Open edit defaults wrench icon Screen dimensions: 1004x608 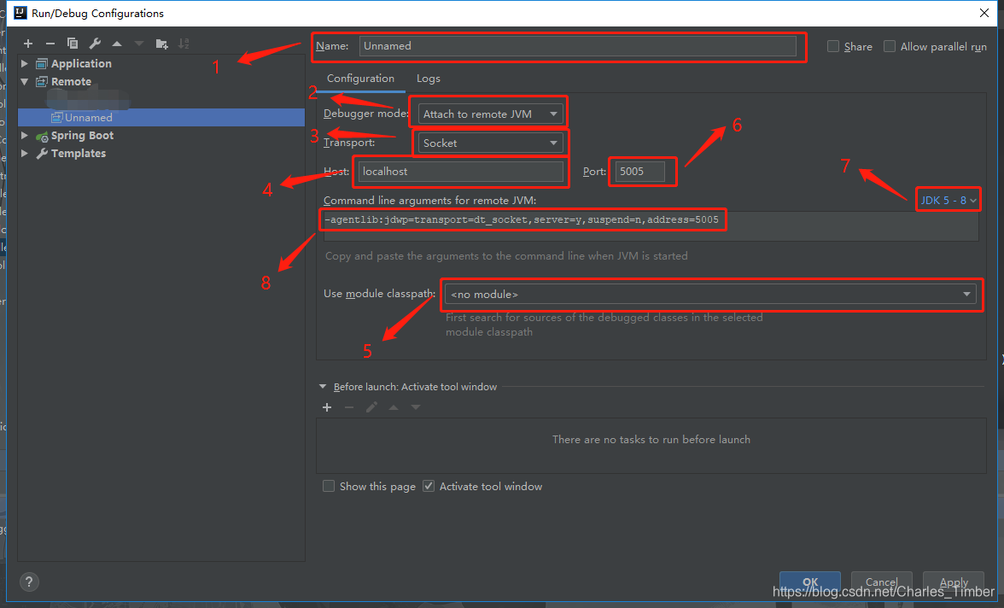pos(95,44)
